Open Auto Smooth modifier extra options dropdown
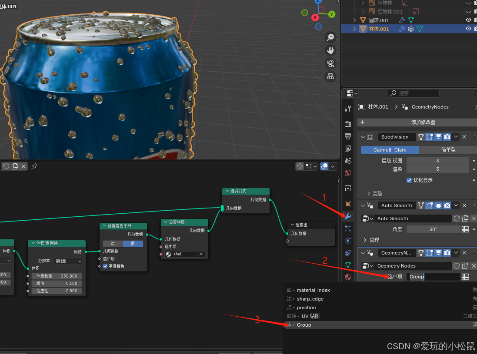 point(456,205)
